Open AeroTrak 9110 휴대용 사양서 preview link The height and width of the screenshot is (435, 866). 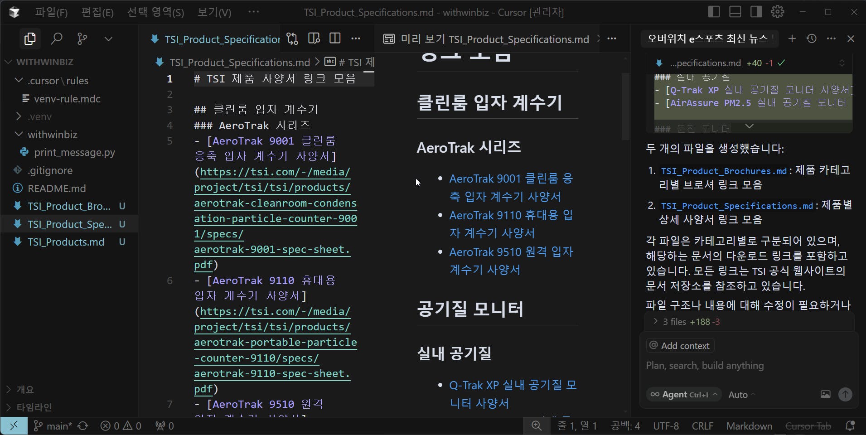pyautogui.click(x=511, y=224)
